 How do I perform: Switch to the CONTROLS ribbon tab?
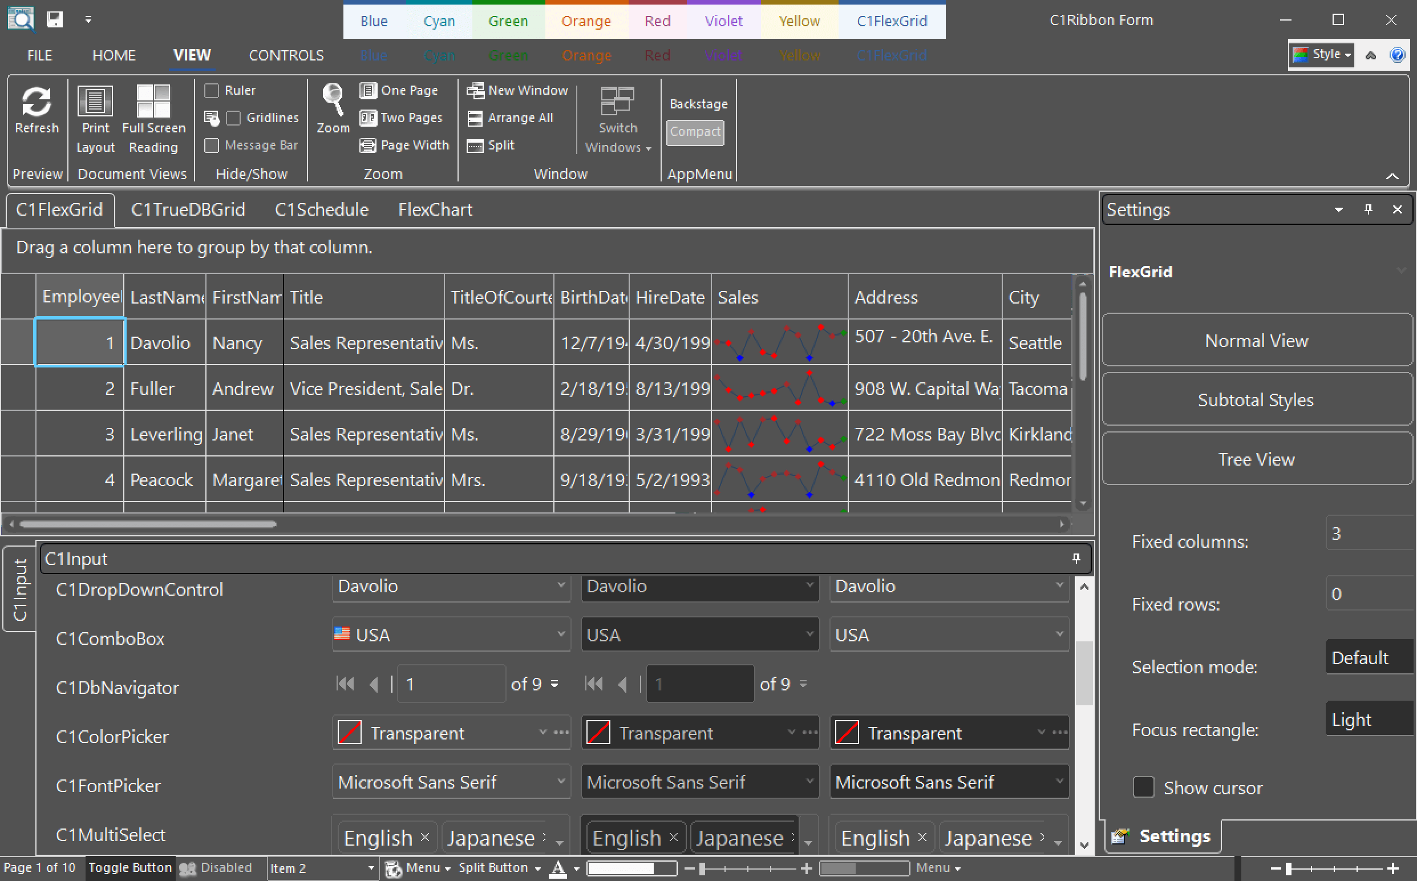click(x=286, y=55)
